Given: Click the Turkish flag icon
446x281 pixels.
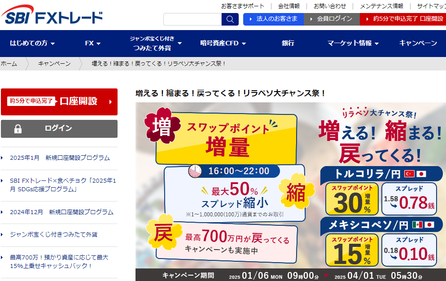Looking at the screenshot, I should [x=409, y=174].
